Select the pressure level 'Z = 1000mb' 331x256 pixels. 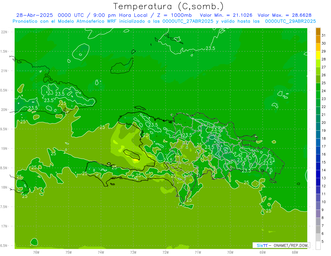(x=175, y=15)
